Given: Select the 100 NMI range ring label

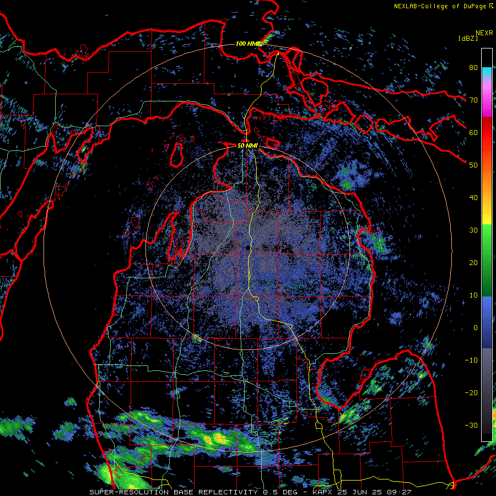Looking at the screenshot, I should (x=249, y=44).
